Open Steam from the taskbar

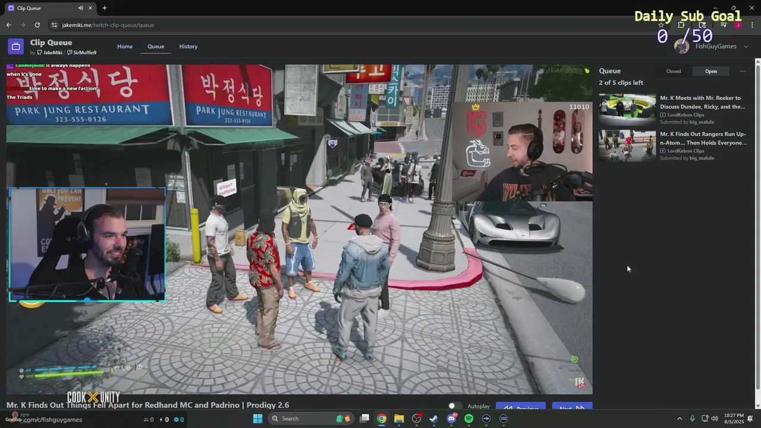(434, 418)
